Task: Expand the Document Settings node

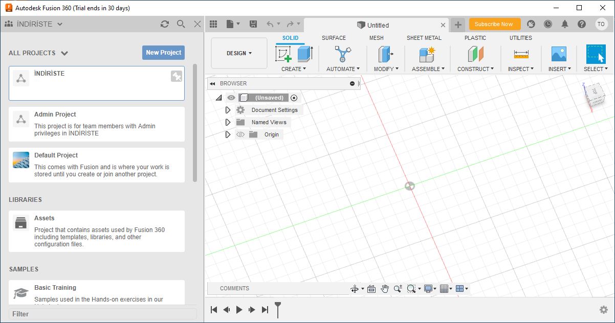Action: coord(228,110)
